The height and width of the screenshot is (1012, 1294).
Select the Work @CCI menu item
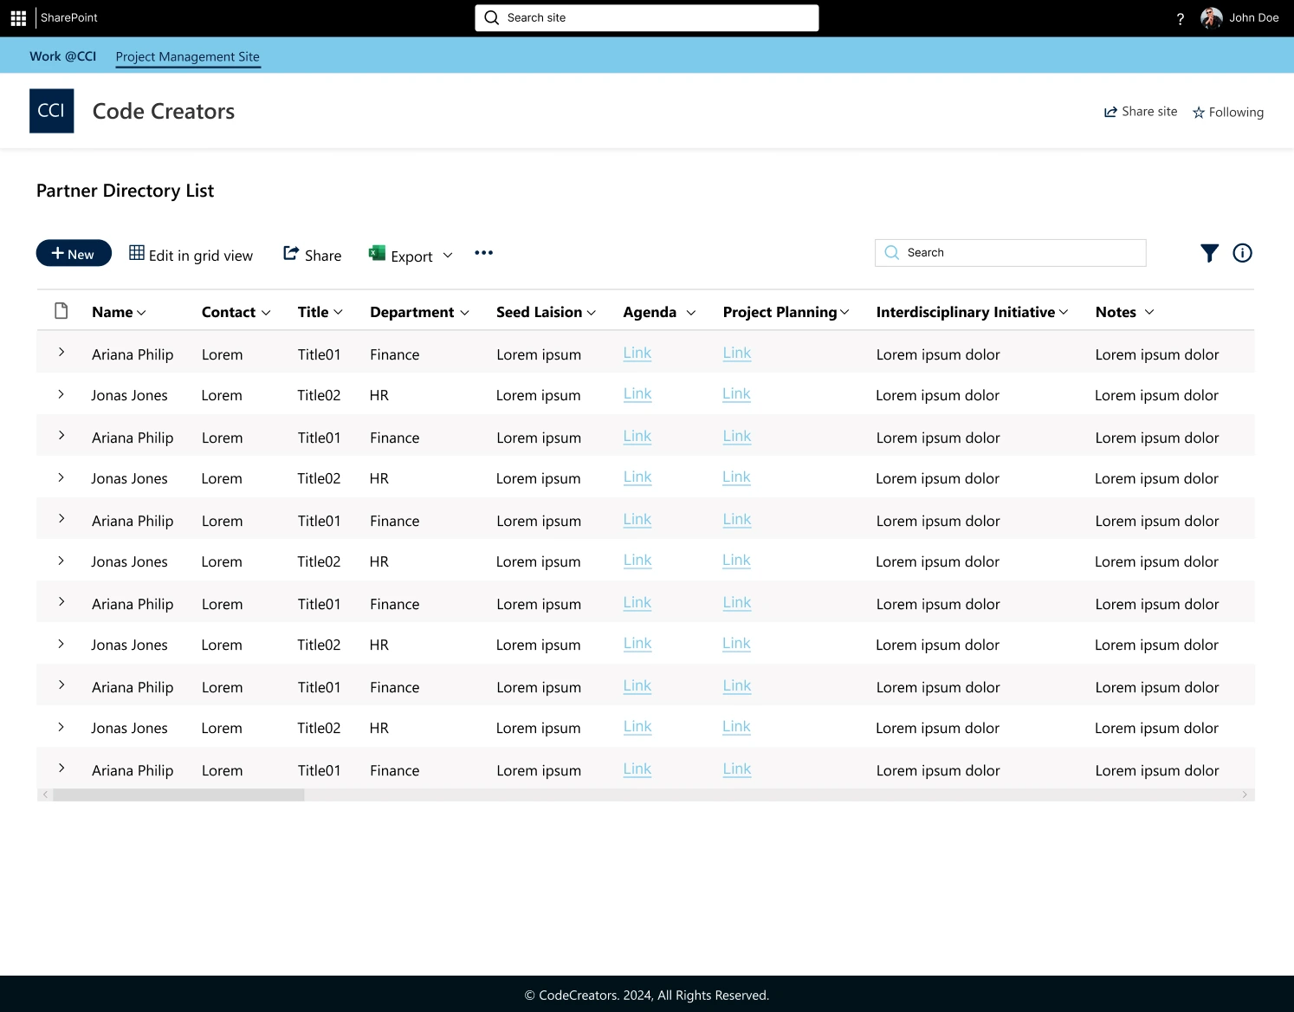tap(62, 55)
